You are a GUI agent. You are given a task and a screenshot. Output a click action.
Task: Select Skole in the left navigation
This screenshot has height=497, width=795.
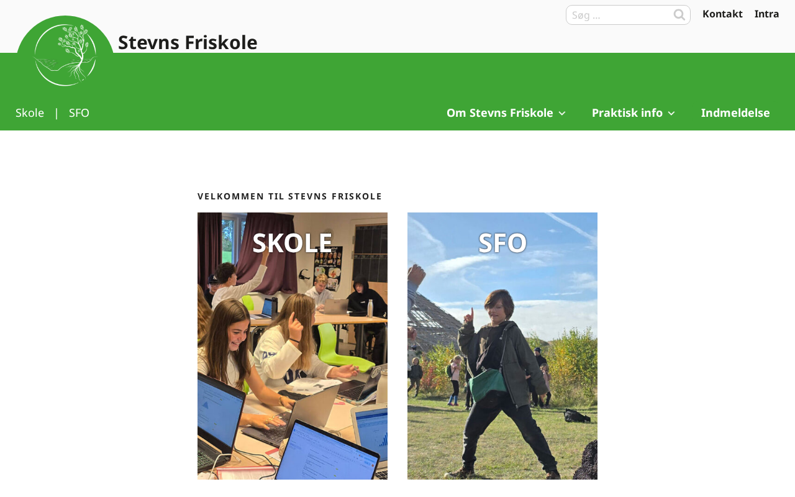(30, 113)
